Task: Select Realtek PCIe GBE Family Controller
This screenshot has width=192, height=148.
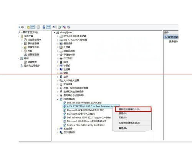Action: click(86, 125)
